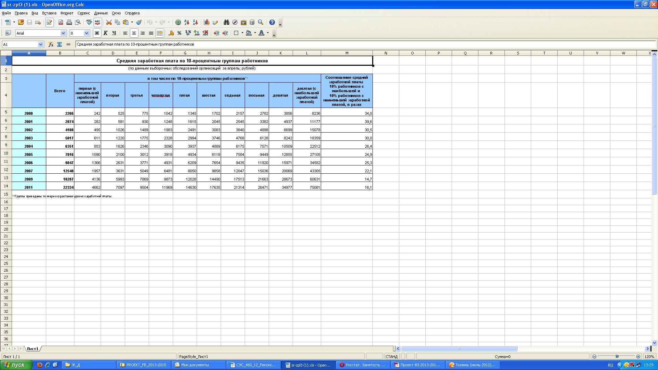Click the Sum sigma icon
The width and height of the screenshot is (658, 370).
pos(59,44)
